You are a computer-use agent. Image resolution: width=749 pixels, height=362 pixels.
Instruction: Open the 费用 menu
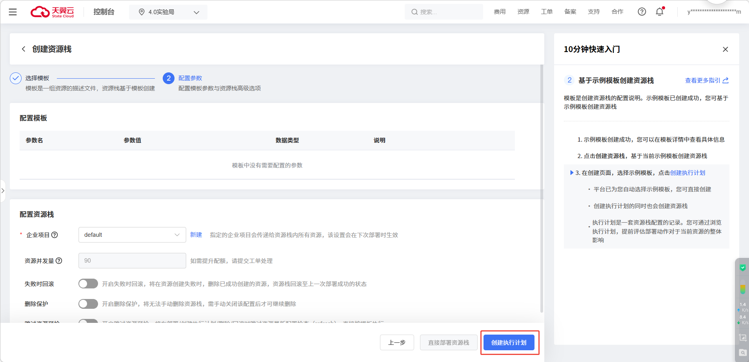pyautogui.click(x=499, y=12)
